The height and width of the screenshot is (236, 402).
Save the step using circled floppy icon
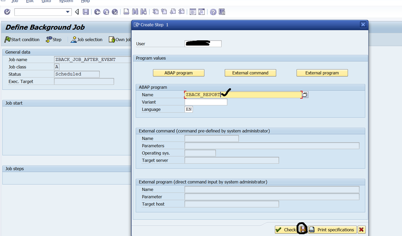pyautogui.click(x=302, y=230)
